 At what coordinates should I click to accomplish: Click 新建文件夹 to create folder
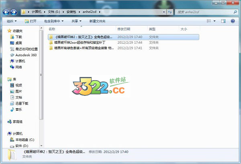pyautogui.click(x=97, y=21)
